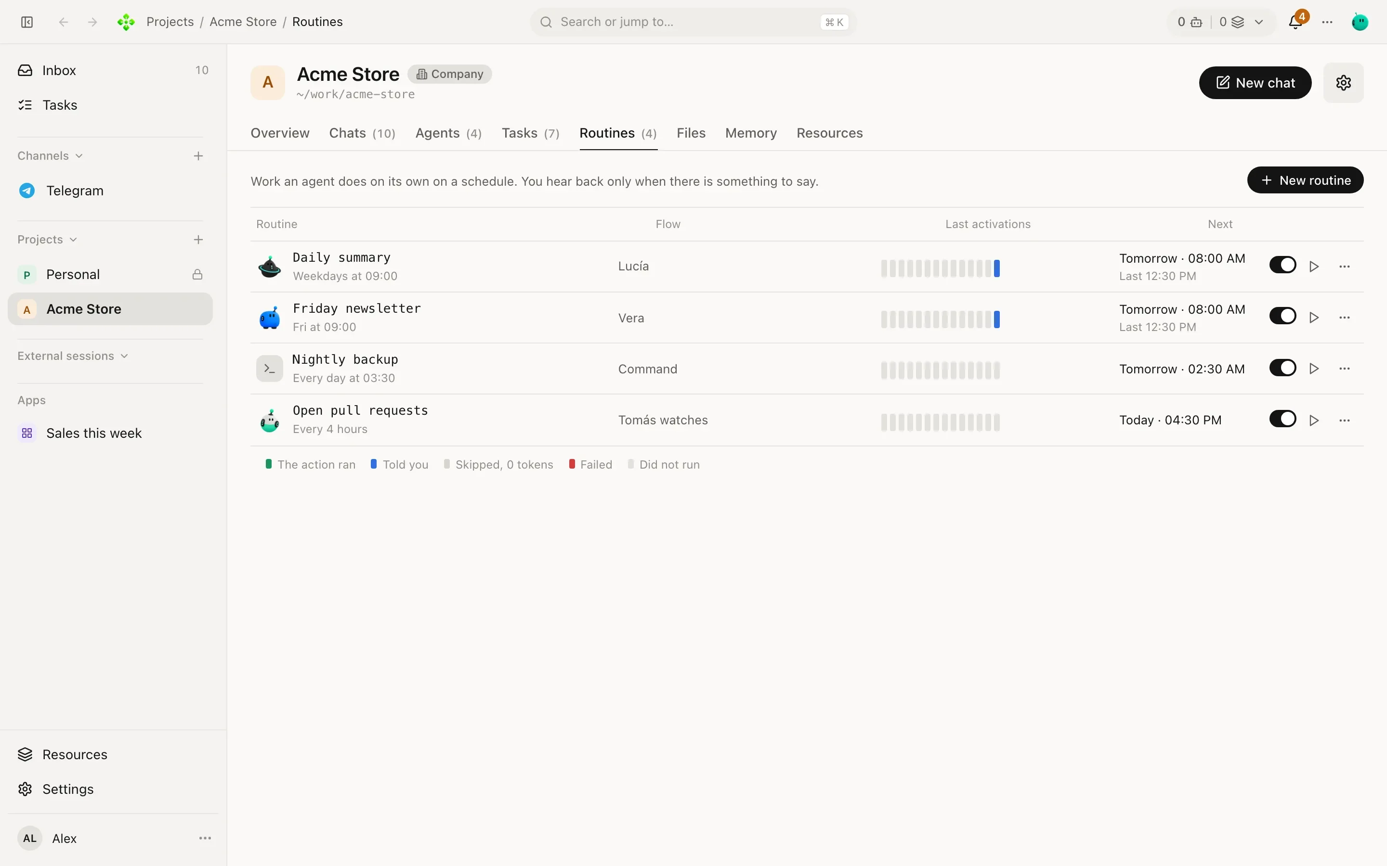The width and height of the screenshot is (1387, 866).
Task: Click the Acme Store large A avatar
Action: click(268, 82)
